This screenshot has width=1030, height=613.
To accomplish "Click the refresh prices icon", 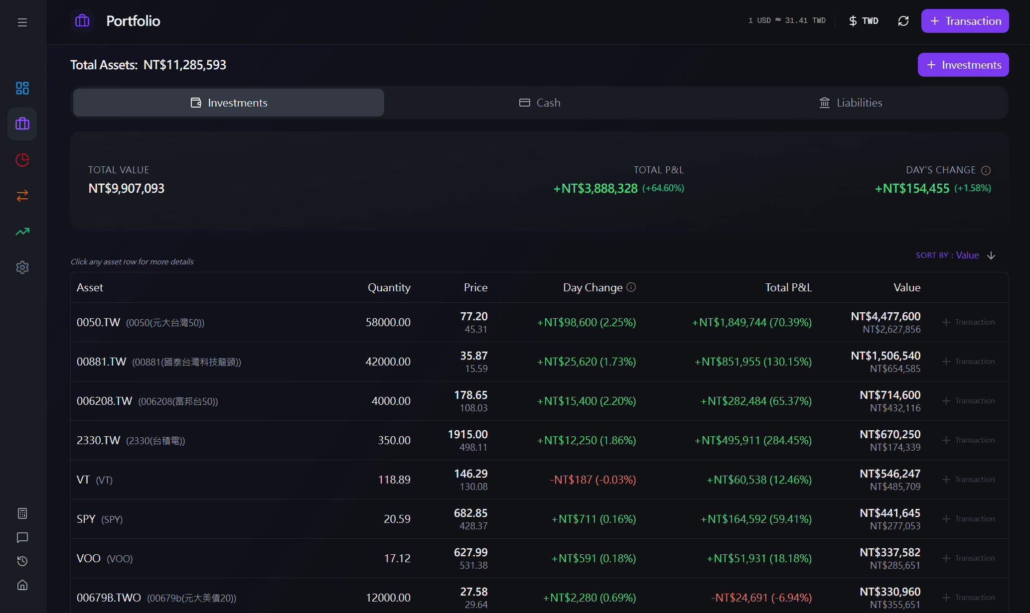I will pyautogui.click(x=903, y=21).
